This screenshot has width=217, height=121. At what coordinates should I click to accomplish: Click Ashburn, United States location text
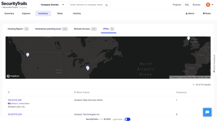[20, 104]
